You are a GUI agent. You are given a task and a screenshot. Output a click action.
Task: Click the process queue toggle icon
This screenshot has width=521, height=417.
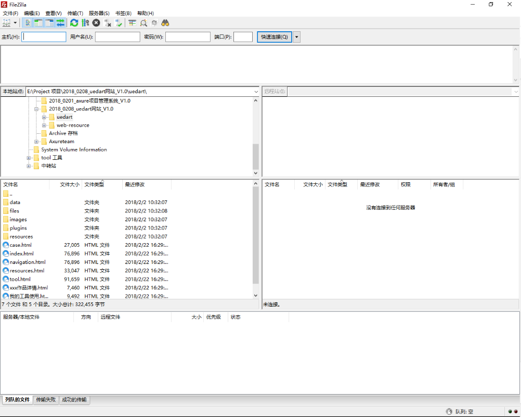85,23
